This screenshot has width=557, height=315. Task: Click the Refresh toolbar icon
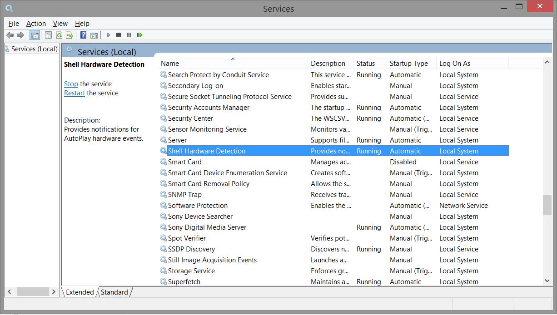pyautogui.click(x=59, y=35)
